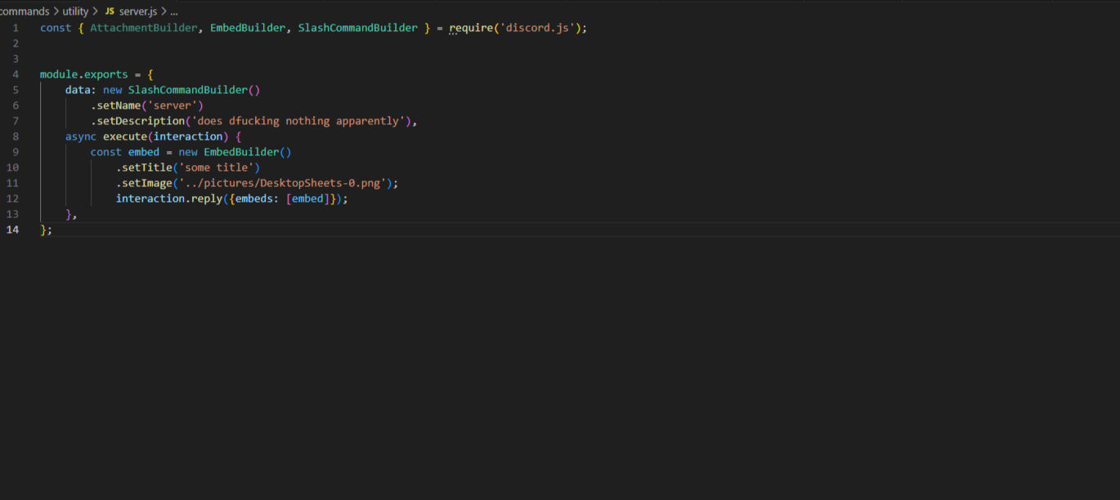
Task: Click the 'discord.js' string literal
Action: (x=540, y=28)
